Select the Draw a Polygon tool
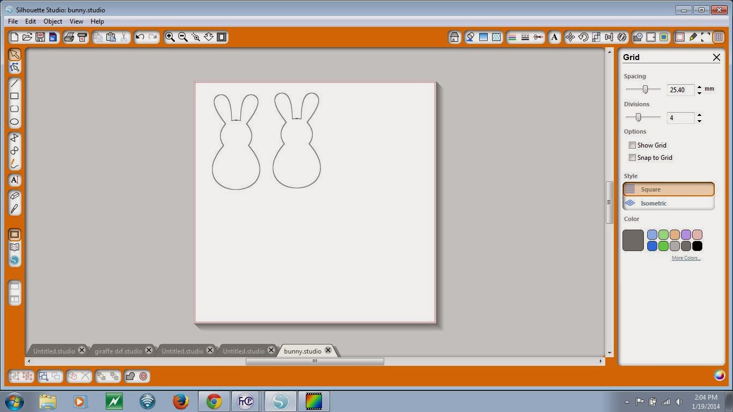This screenshot has height=412, width=733. (14, 138)
